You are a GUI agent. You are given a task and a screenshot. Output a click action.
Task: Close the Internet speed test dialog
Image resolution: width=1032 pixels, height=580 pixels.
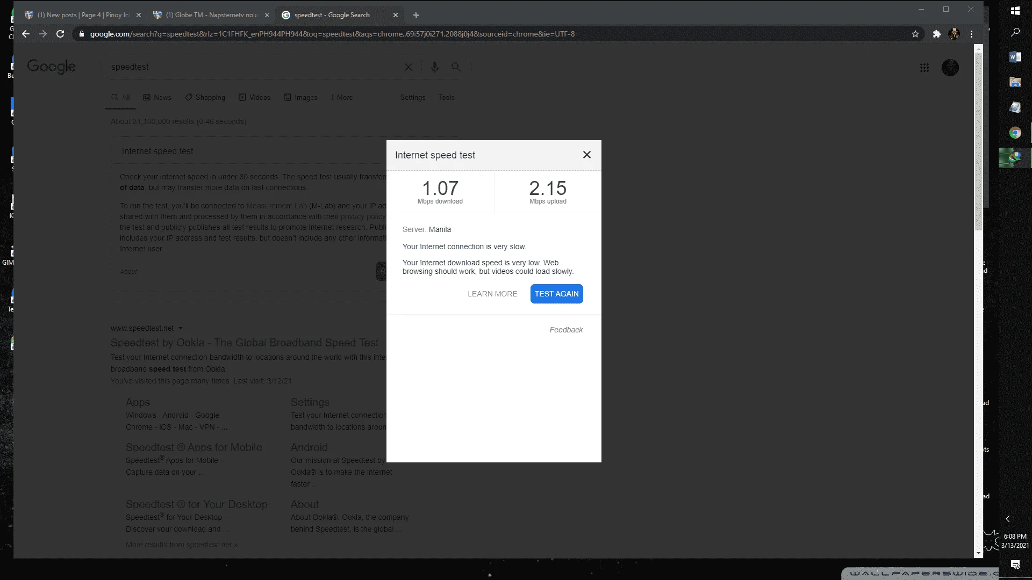click(587, 155)
